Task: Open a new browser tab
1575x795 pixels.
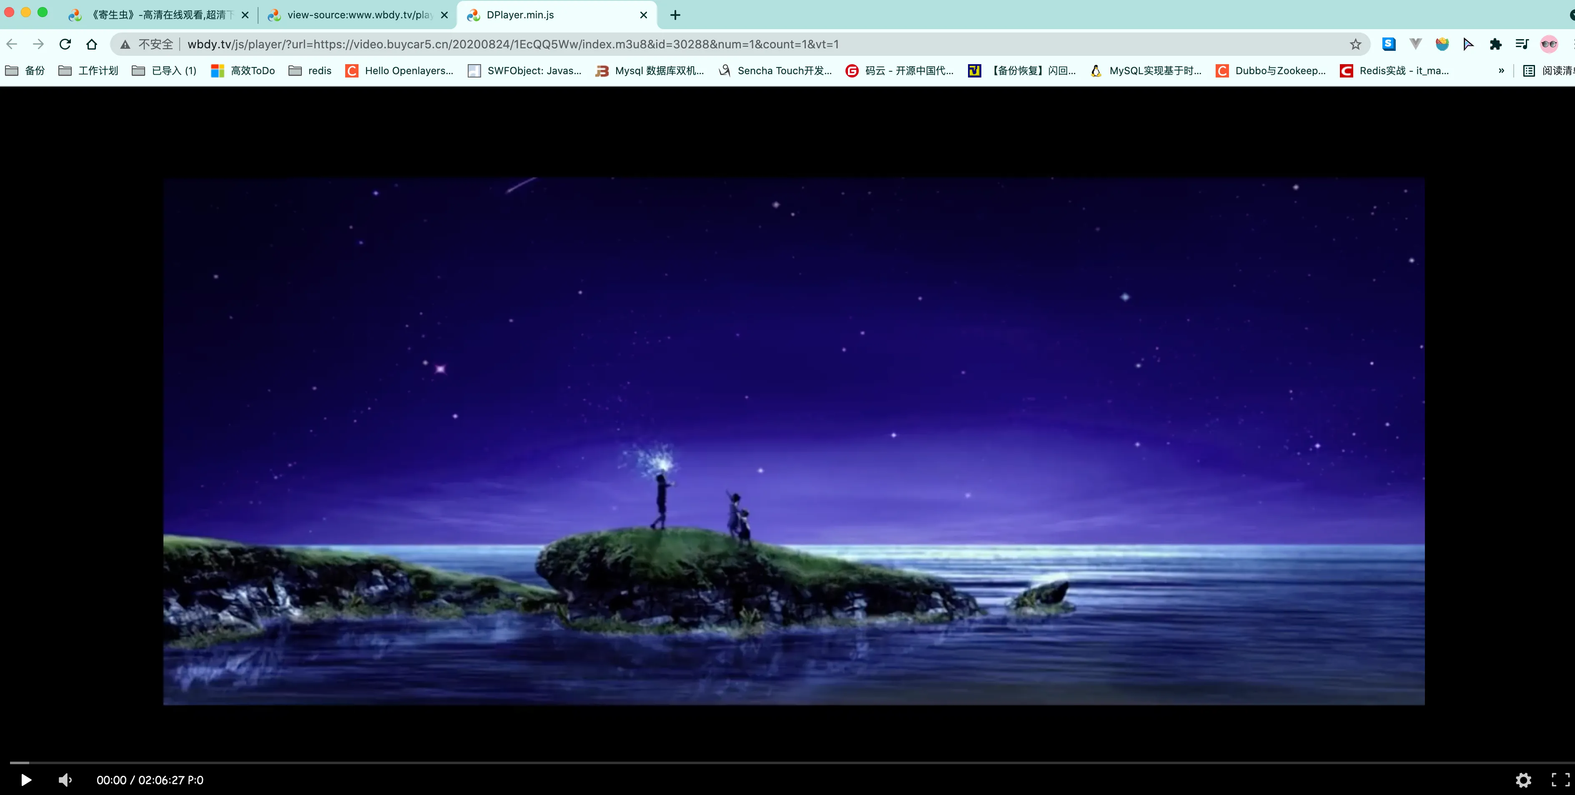Action: (675, 15)
